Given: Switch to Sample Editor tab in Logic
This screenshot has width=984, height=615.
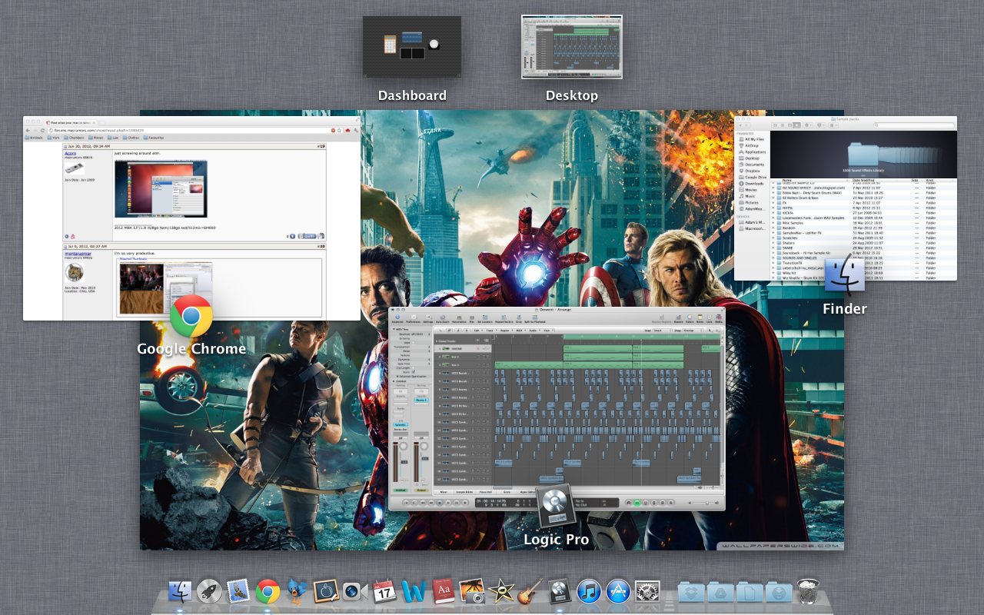Looking at the screenshot, I should [464, 492].
